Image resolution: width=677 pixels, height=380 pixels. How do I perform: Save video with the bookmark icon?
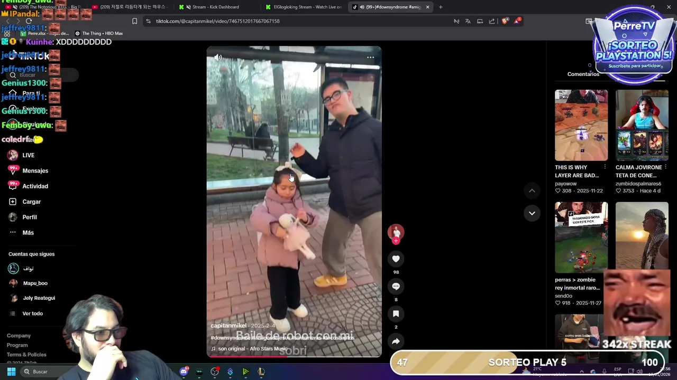(x=396, y=313)
